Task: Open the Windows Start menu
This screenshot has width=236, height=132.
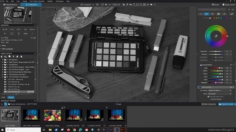Action: click(x=2, y=130)
